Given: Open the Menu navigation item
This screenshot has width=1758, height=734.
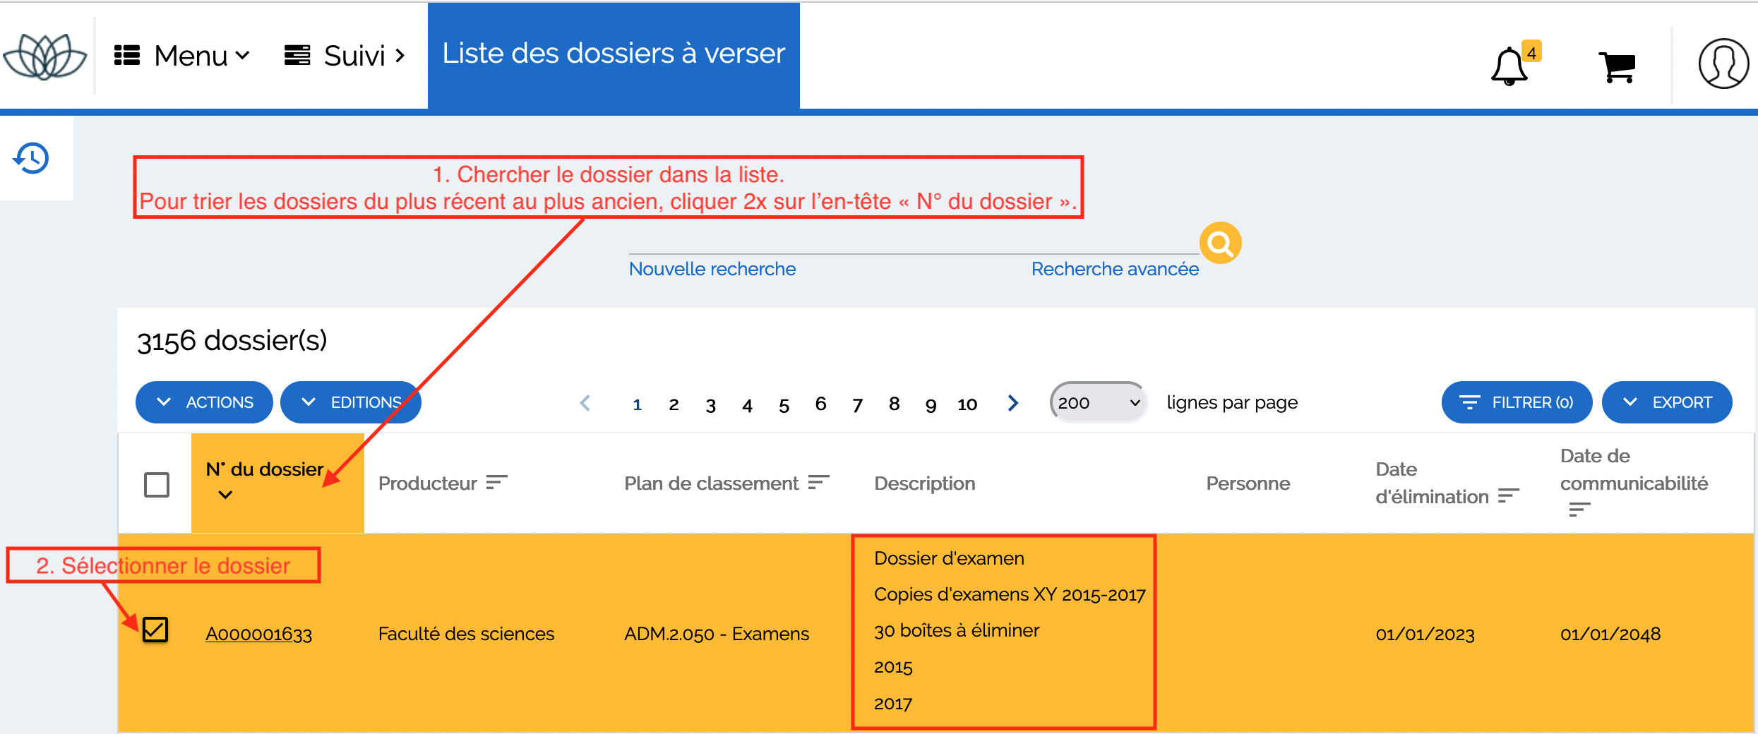Looking at the screenshot, I should [x=182, y=56].
